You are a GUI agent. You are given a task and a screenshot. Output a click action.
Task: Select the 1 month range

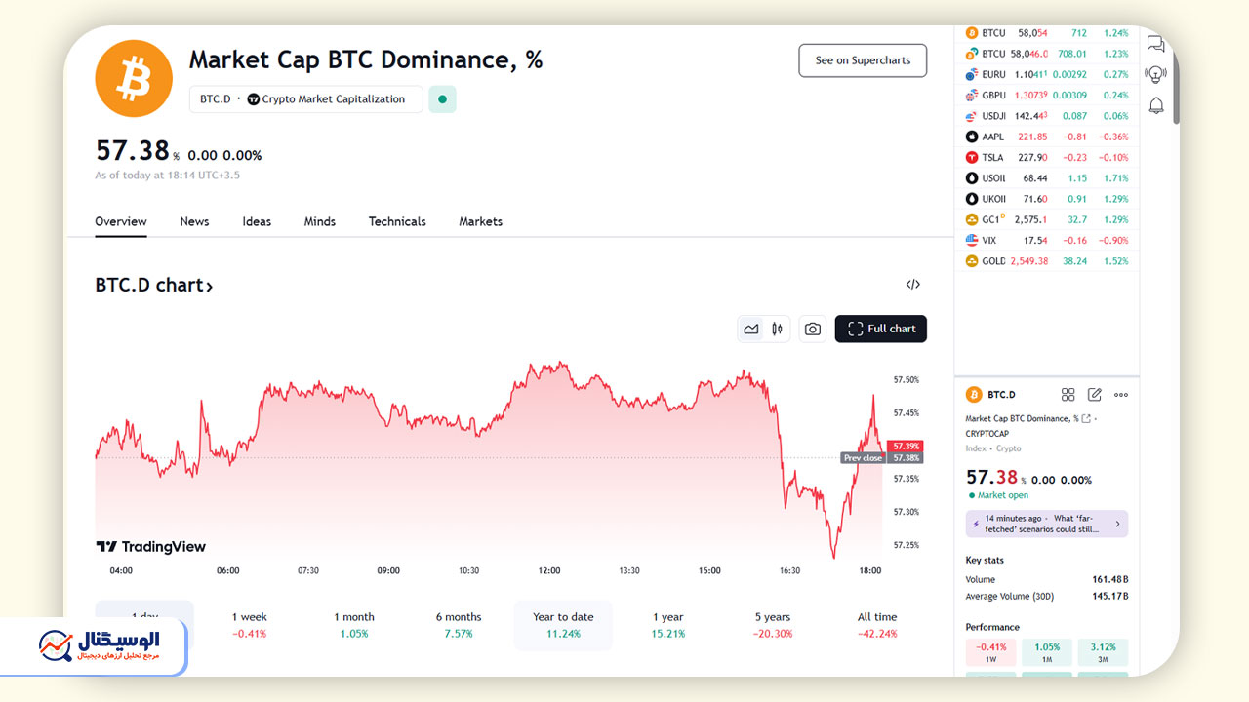point(354,625)
